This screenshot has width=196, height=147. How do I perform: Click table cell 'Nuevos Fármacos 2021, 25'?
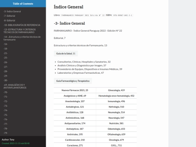75,90
